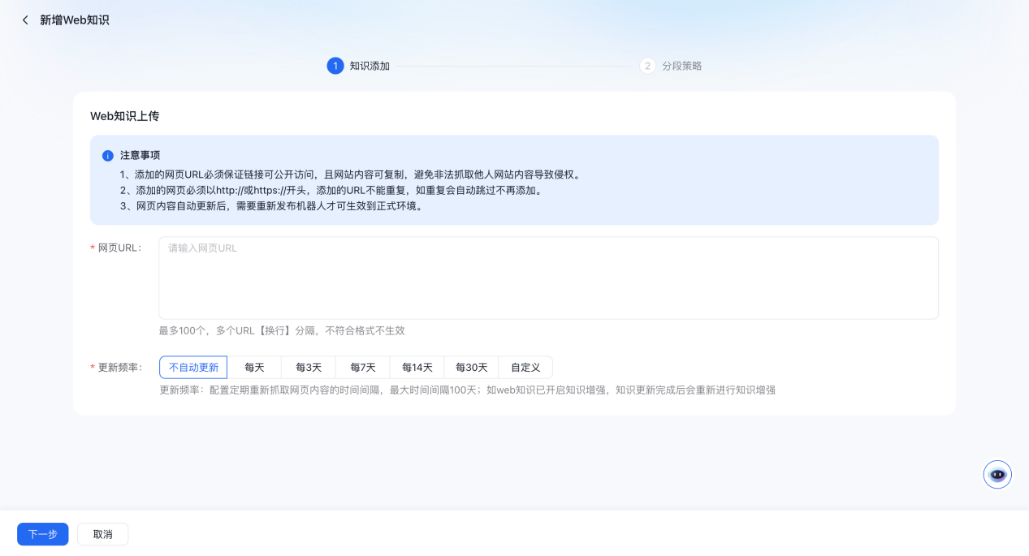1029x556 pixels.
Task: Select 自定义 custom update frequency
Action: pyautogui.click(x=525, y=367)
